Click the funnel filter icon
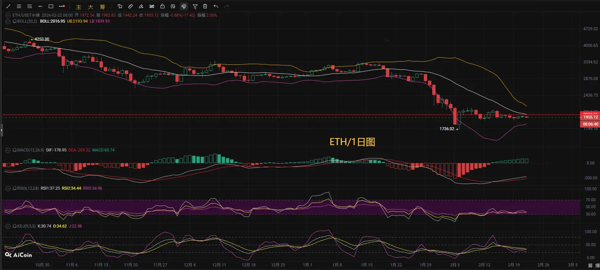The width and height of the screenshot is (600, 270). [195, 6]
